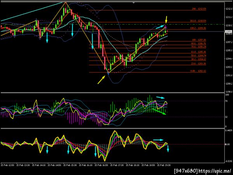The height and width of the screenshot is (175, 233).
Task: Select the '15 Feb 13:30' time axis label
Action: point(23,165)
